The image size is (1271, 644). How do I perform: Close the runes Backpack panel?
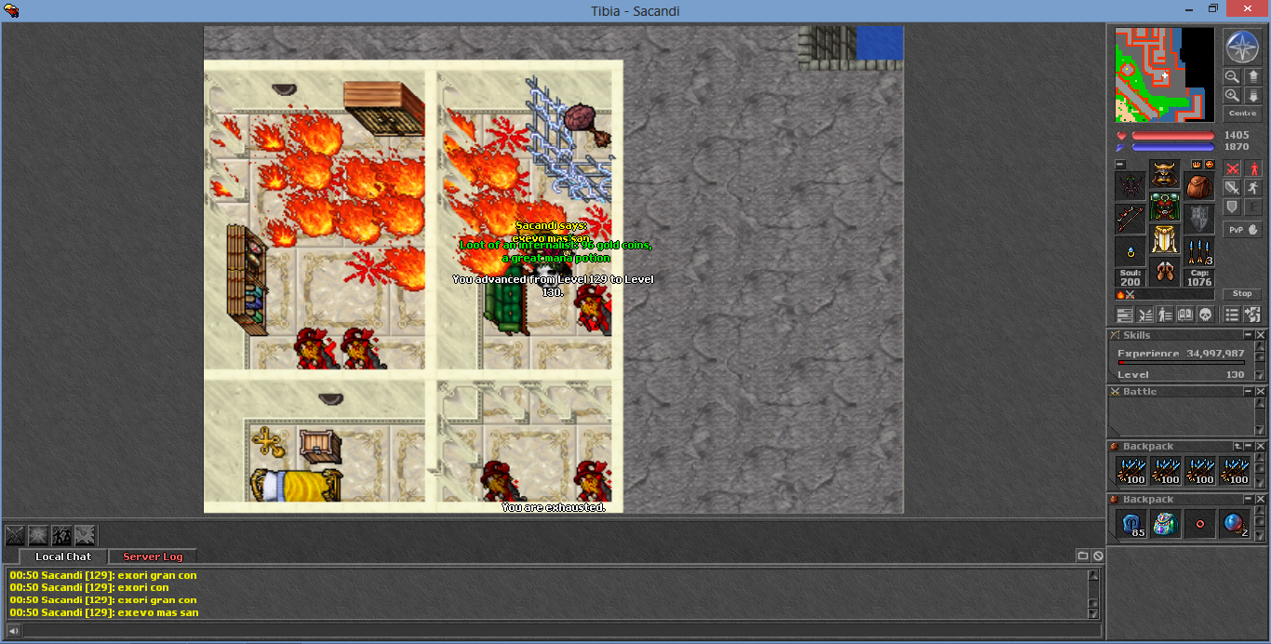pyautogui.click(x=1261, y=500)
